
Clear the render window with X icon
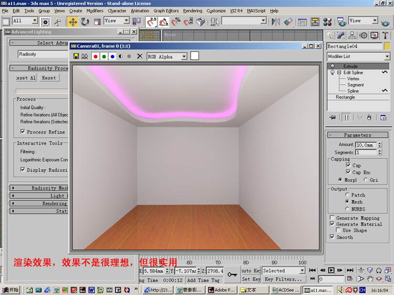139,56
